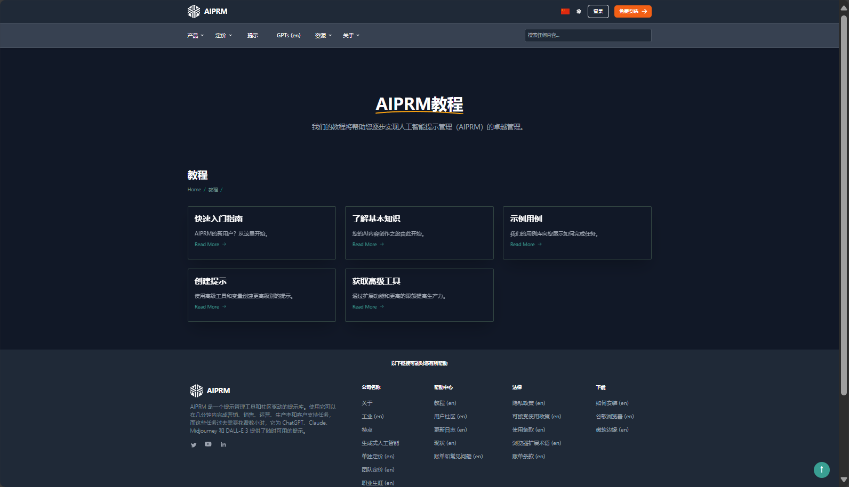Open the Twitter icon in footer

pyautogui.click(x=194, y=445)
